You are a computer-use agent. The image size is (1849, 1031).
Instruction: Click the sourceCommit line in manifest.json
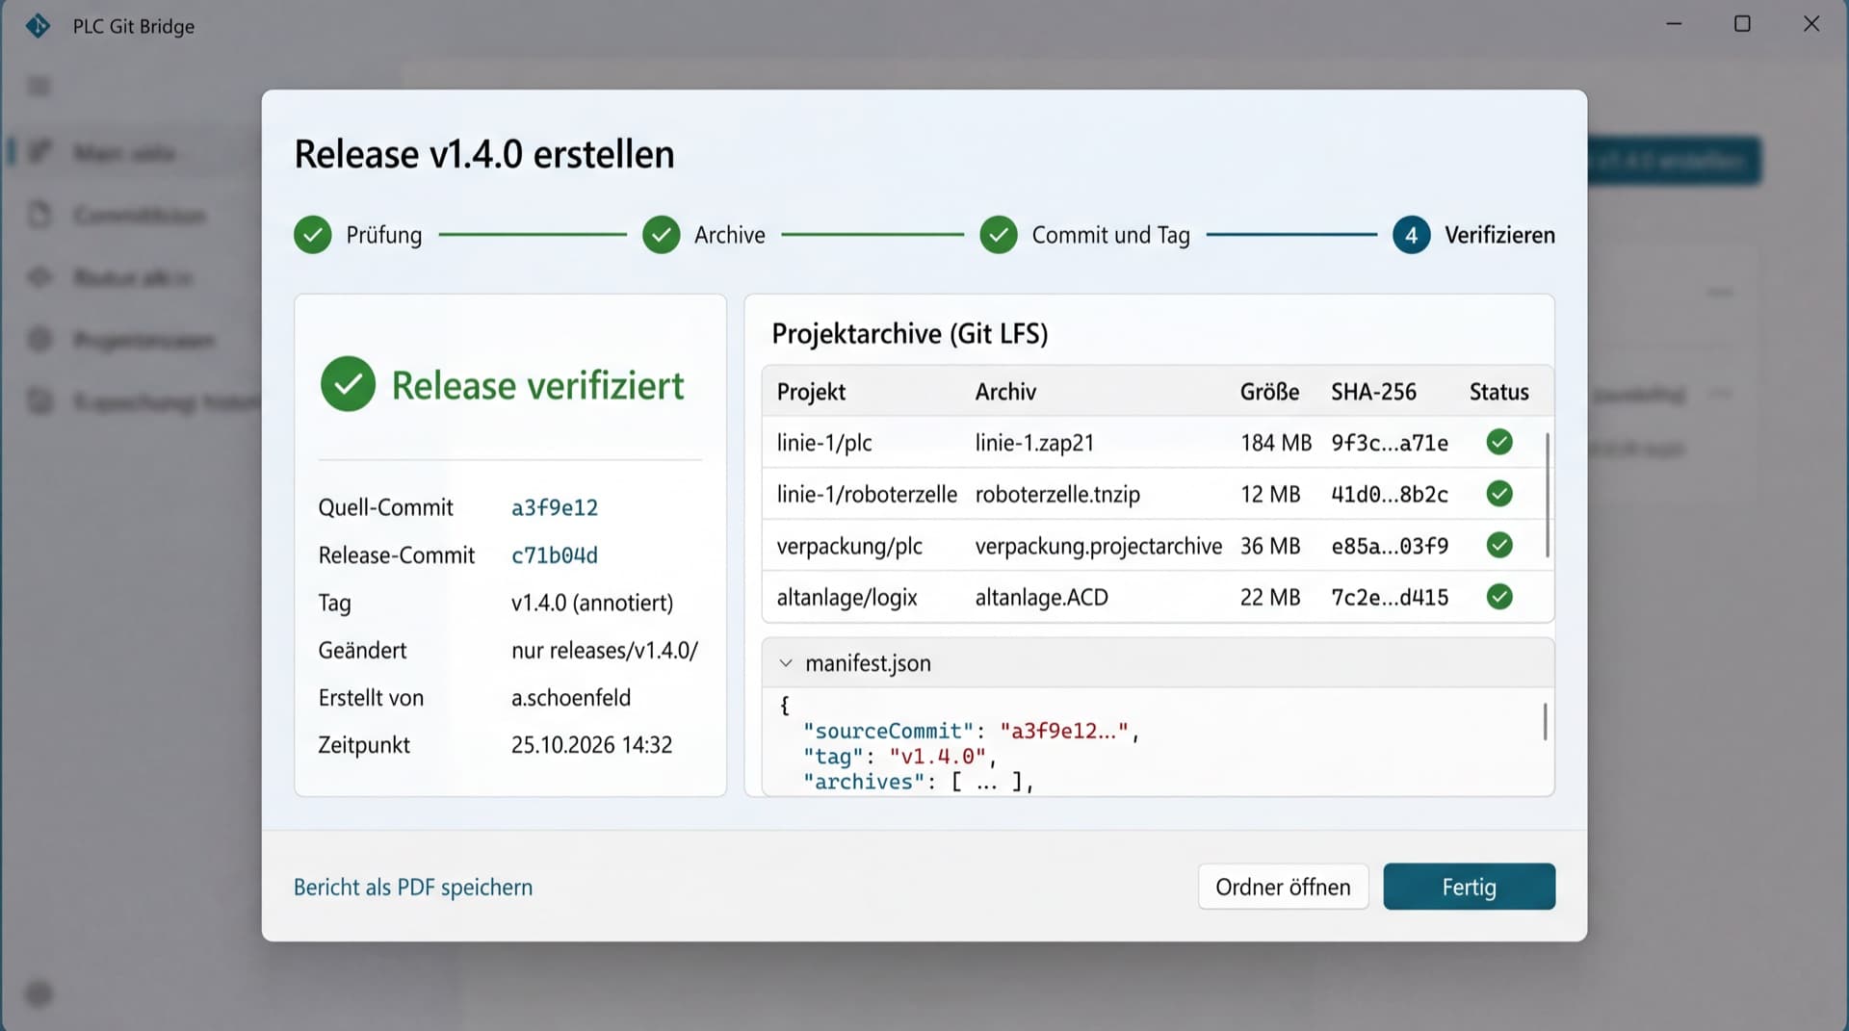972,731
